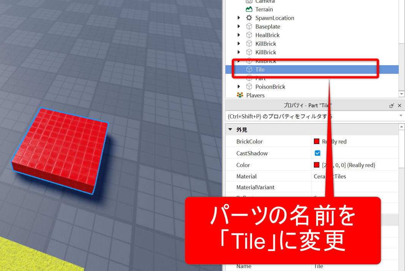Click the Baseplate part cube icon
The image size is (405, 271).
pos(249,27)
